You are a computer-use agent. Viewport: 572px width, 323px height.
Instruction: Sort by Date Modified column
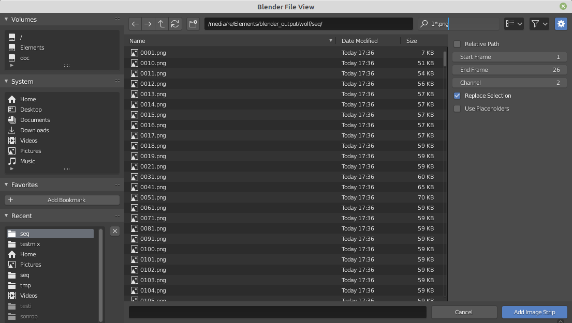369,41
